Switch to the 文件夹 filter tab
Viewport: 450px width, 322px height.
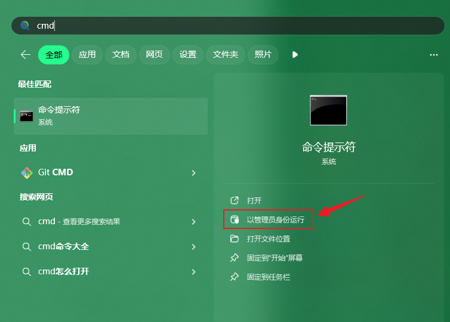pos(225,55)
